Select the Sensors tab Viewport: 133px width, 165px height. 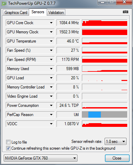click(38, 12)
